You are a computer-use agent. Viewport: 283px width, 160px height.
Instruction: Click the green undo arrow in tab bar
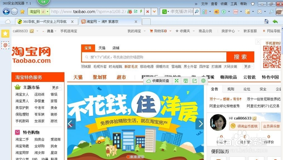[275, 21]
